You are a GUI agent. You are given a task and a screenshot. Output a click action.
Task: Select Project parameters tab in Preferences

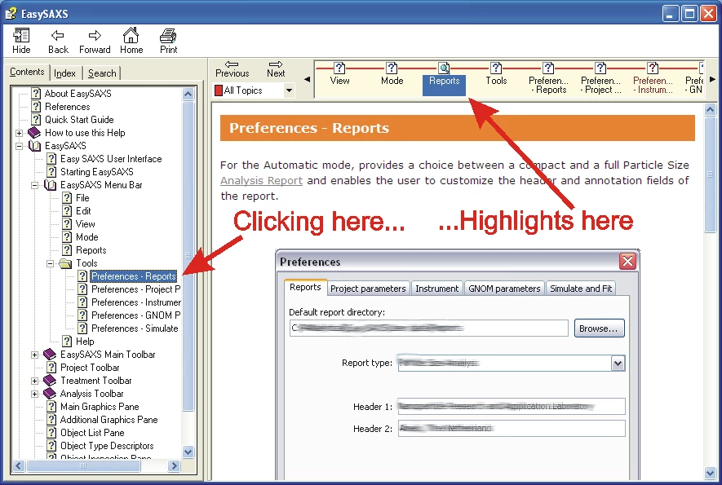(368, 289)
